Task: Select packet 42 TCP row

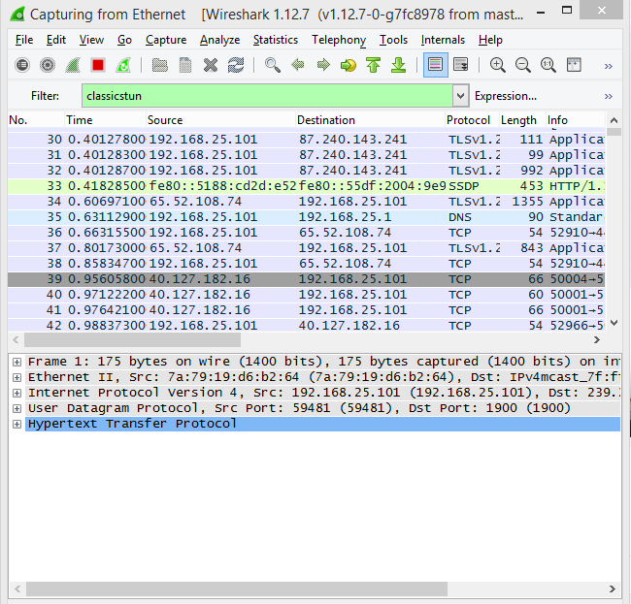Action: tap(306, 326)
